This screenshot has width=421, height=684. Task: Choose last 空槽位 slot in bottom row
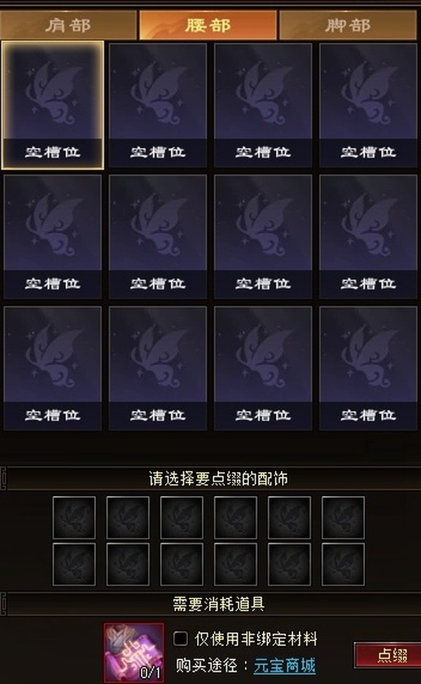pyautogui.click(x=368, y=368)
